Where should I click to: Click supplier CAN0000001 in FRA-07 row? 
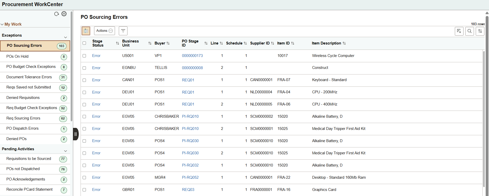(x=261, y=80)
